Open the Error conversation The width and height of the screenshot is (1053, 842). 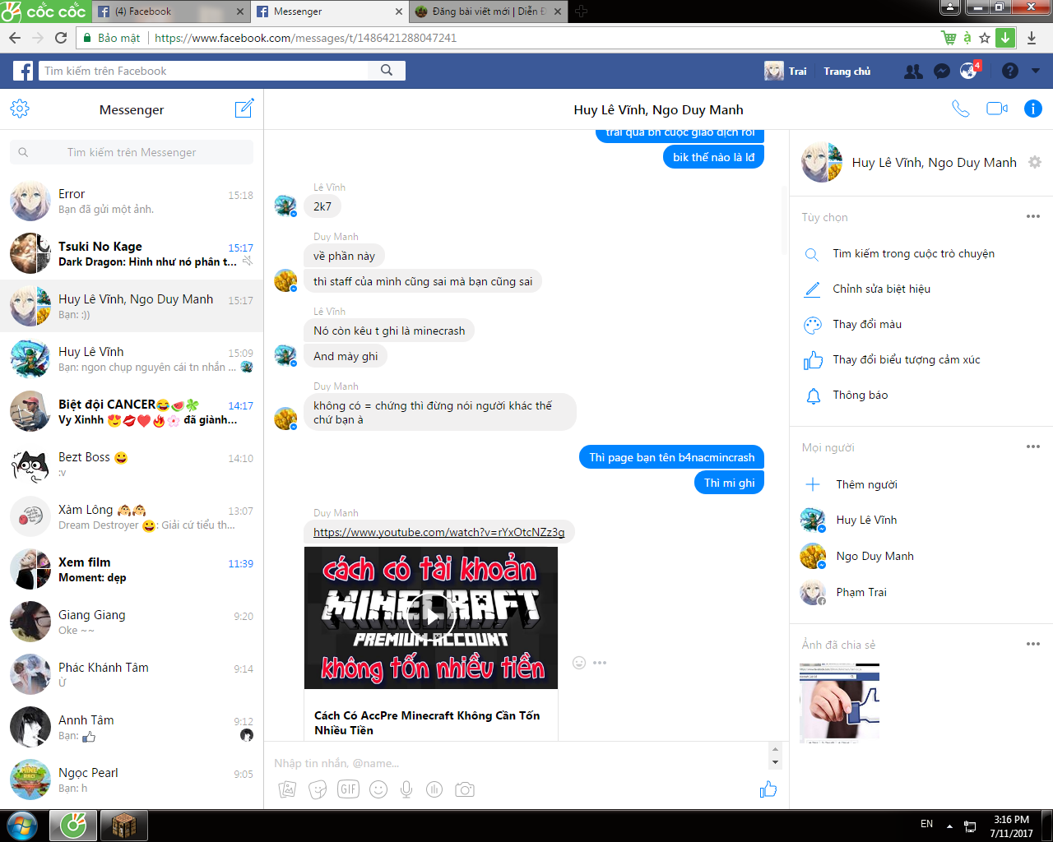click(x=132, y=201)
